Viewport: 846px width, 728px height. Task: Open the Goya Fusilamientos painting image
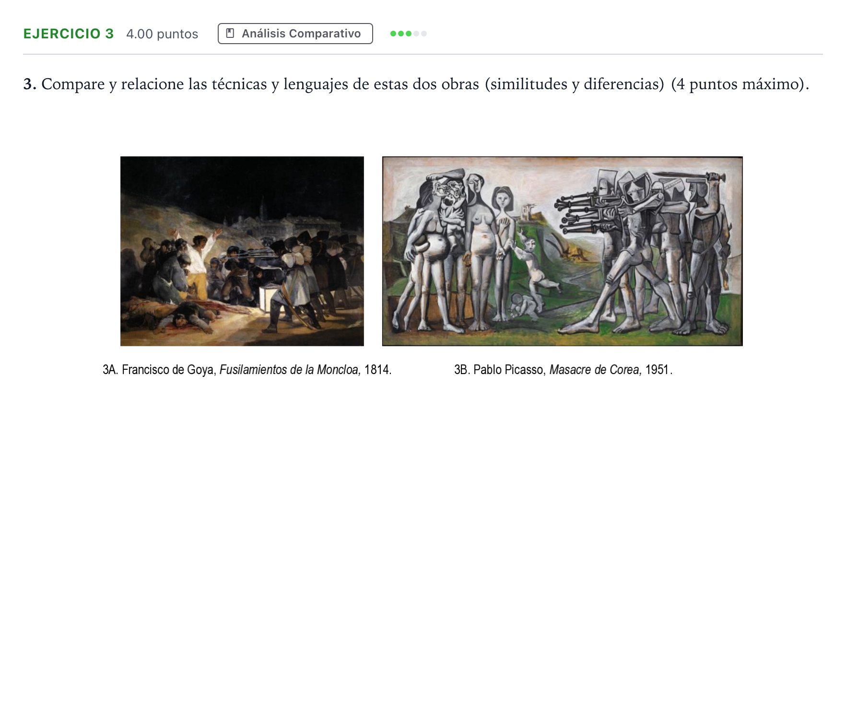(x=242, y=251)
